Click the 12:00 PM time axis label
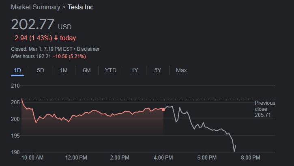Viewport: 294px width, 166px height. click(76, 157)
